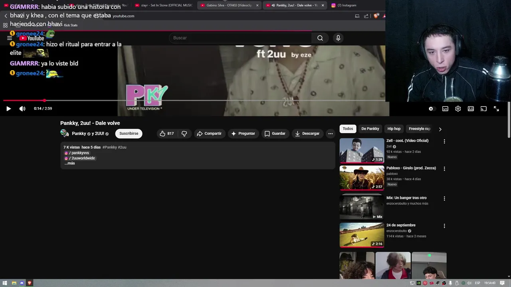Open the 24 de septiembre video thumbnail
511x287 pixels.
click(362, 235)
